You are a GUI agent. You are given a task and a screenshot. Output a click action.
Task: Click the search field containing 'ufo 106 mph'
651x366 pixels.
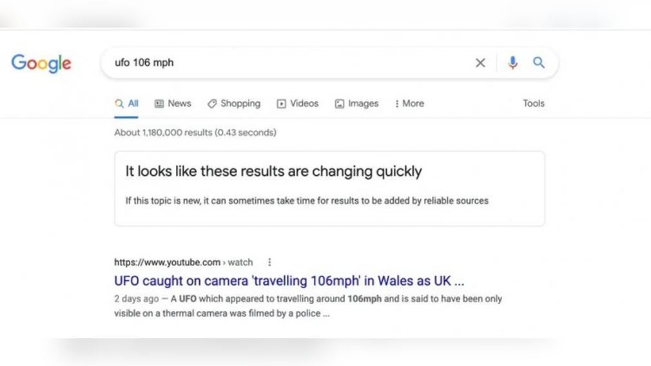[x=290, y=63]
